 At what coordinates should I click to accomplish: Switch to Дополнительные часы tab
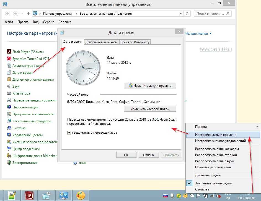coord(102,42)
